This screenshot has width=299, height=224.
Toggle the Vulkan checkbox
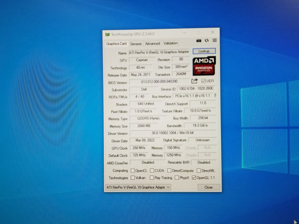coord(133,178)
